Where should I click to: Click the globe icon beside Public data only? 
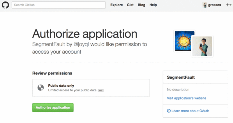40,88
